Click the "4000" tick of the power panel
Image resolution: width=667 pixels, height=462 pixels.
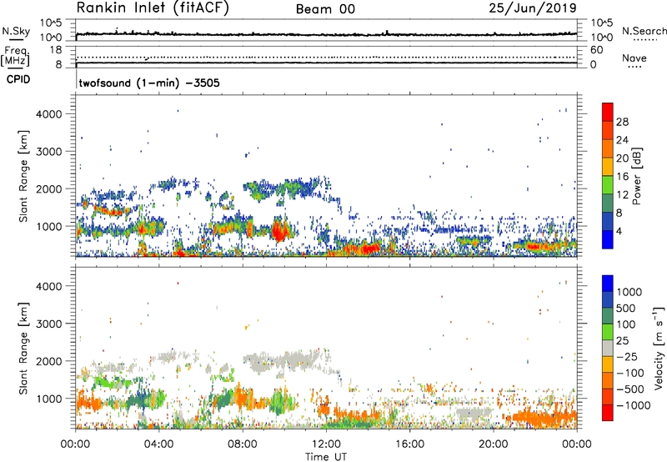point(49,114)
